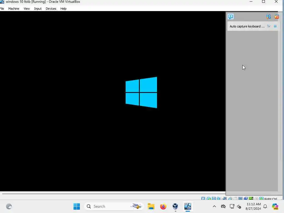Open the widgets icon at taskbar left
Screen dimensions: 284x213
point(9,206)
